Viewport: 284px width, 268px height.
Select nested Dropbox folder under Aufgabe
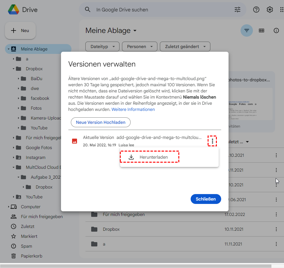click(x=44, y=187)
